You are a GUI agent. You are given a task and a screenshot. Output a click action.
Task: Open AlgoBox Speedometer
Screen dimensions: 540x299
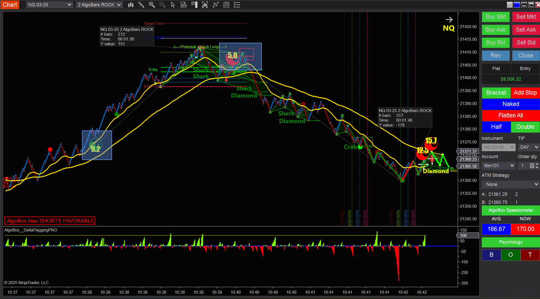(x=511, y=210)
